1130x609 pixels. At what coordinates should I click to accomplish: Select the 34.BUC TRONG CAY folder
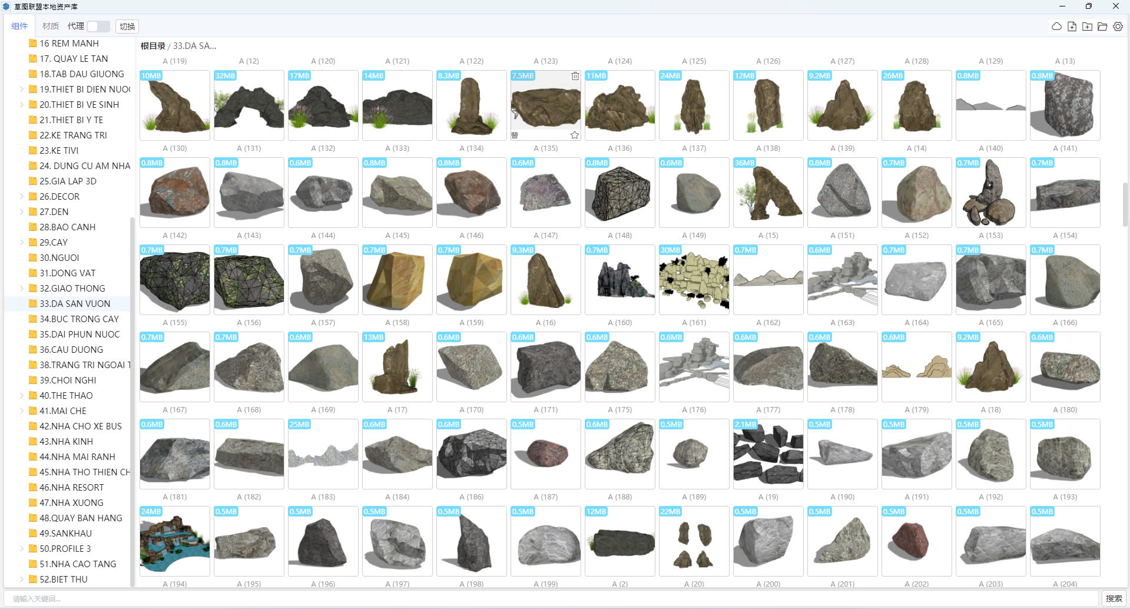[79, 319]
